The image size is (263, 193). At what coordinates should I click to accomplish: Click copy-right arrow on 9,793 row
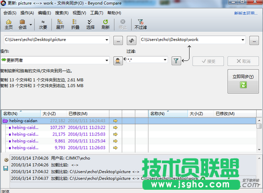(x=115, y=148)
